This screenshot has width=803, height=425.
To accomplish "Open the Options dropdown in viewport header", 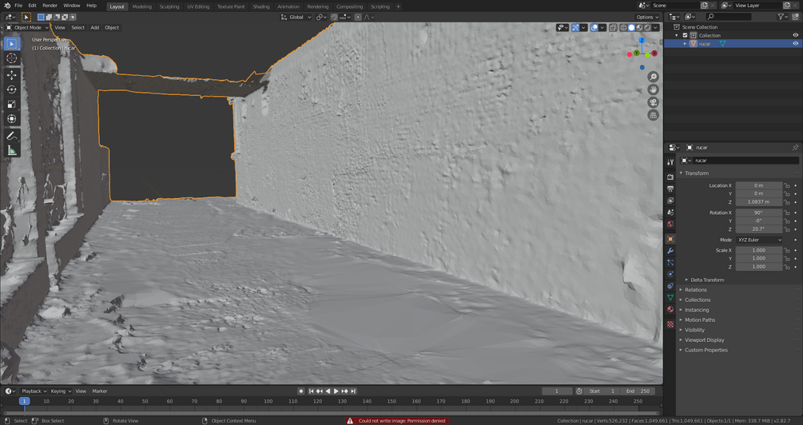I will click(x=647, y=17).
